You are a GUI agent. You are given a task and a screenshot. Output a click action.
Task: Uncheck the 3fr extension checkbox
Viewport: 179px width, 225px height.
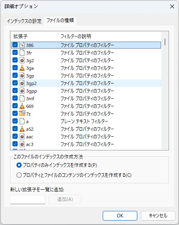tap(15, 53)
